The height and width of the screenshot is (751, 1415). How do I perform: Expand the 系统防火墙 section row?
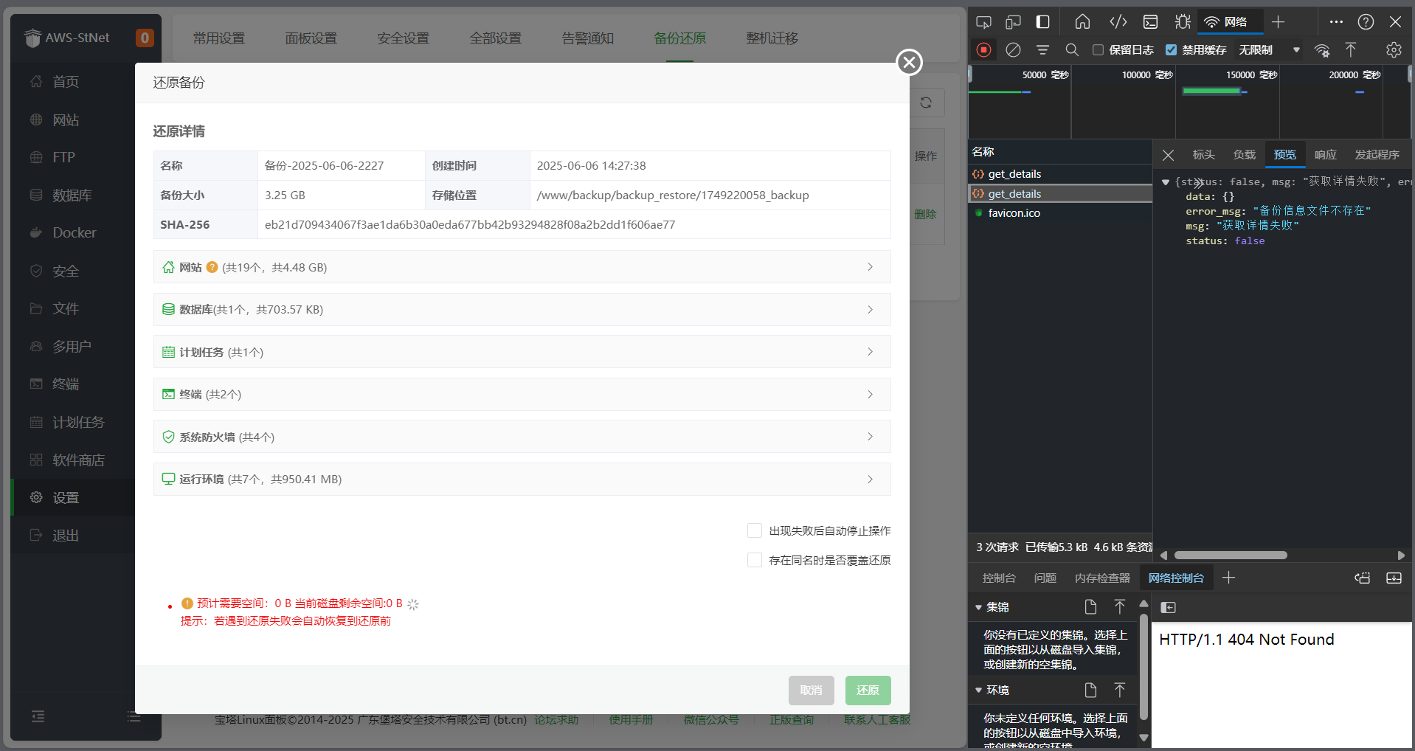pyautogui.click(x=522, y=437)
